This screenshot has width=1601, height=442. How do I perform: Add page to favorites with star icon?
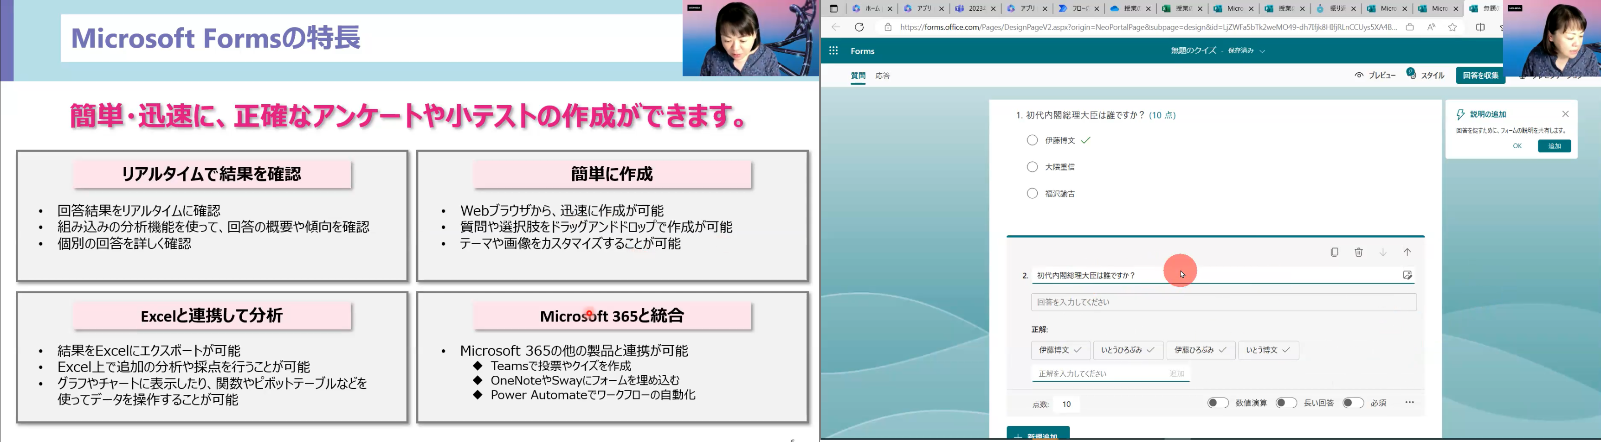1453,27
